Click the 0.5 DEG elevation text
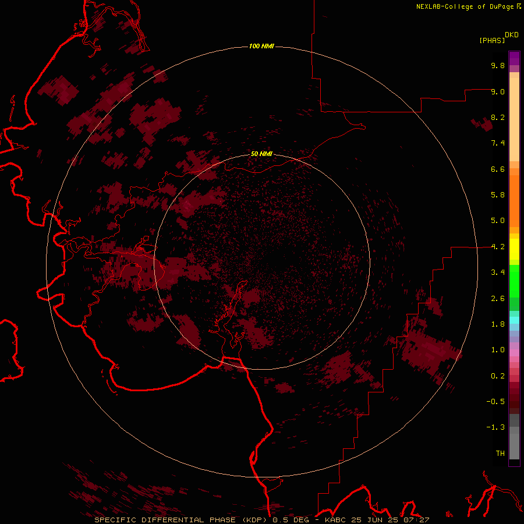The image size is (524, 524). [x=291, y=520]
